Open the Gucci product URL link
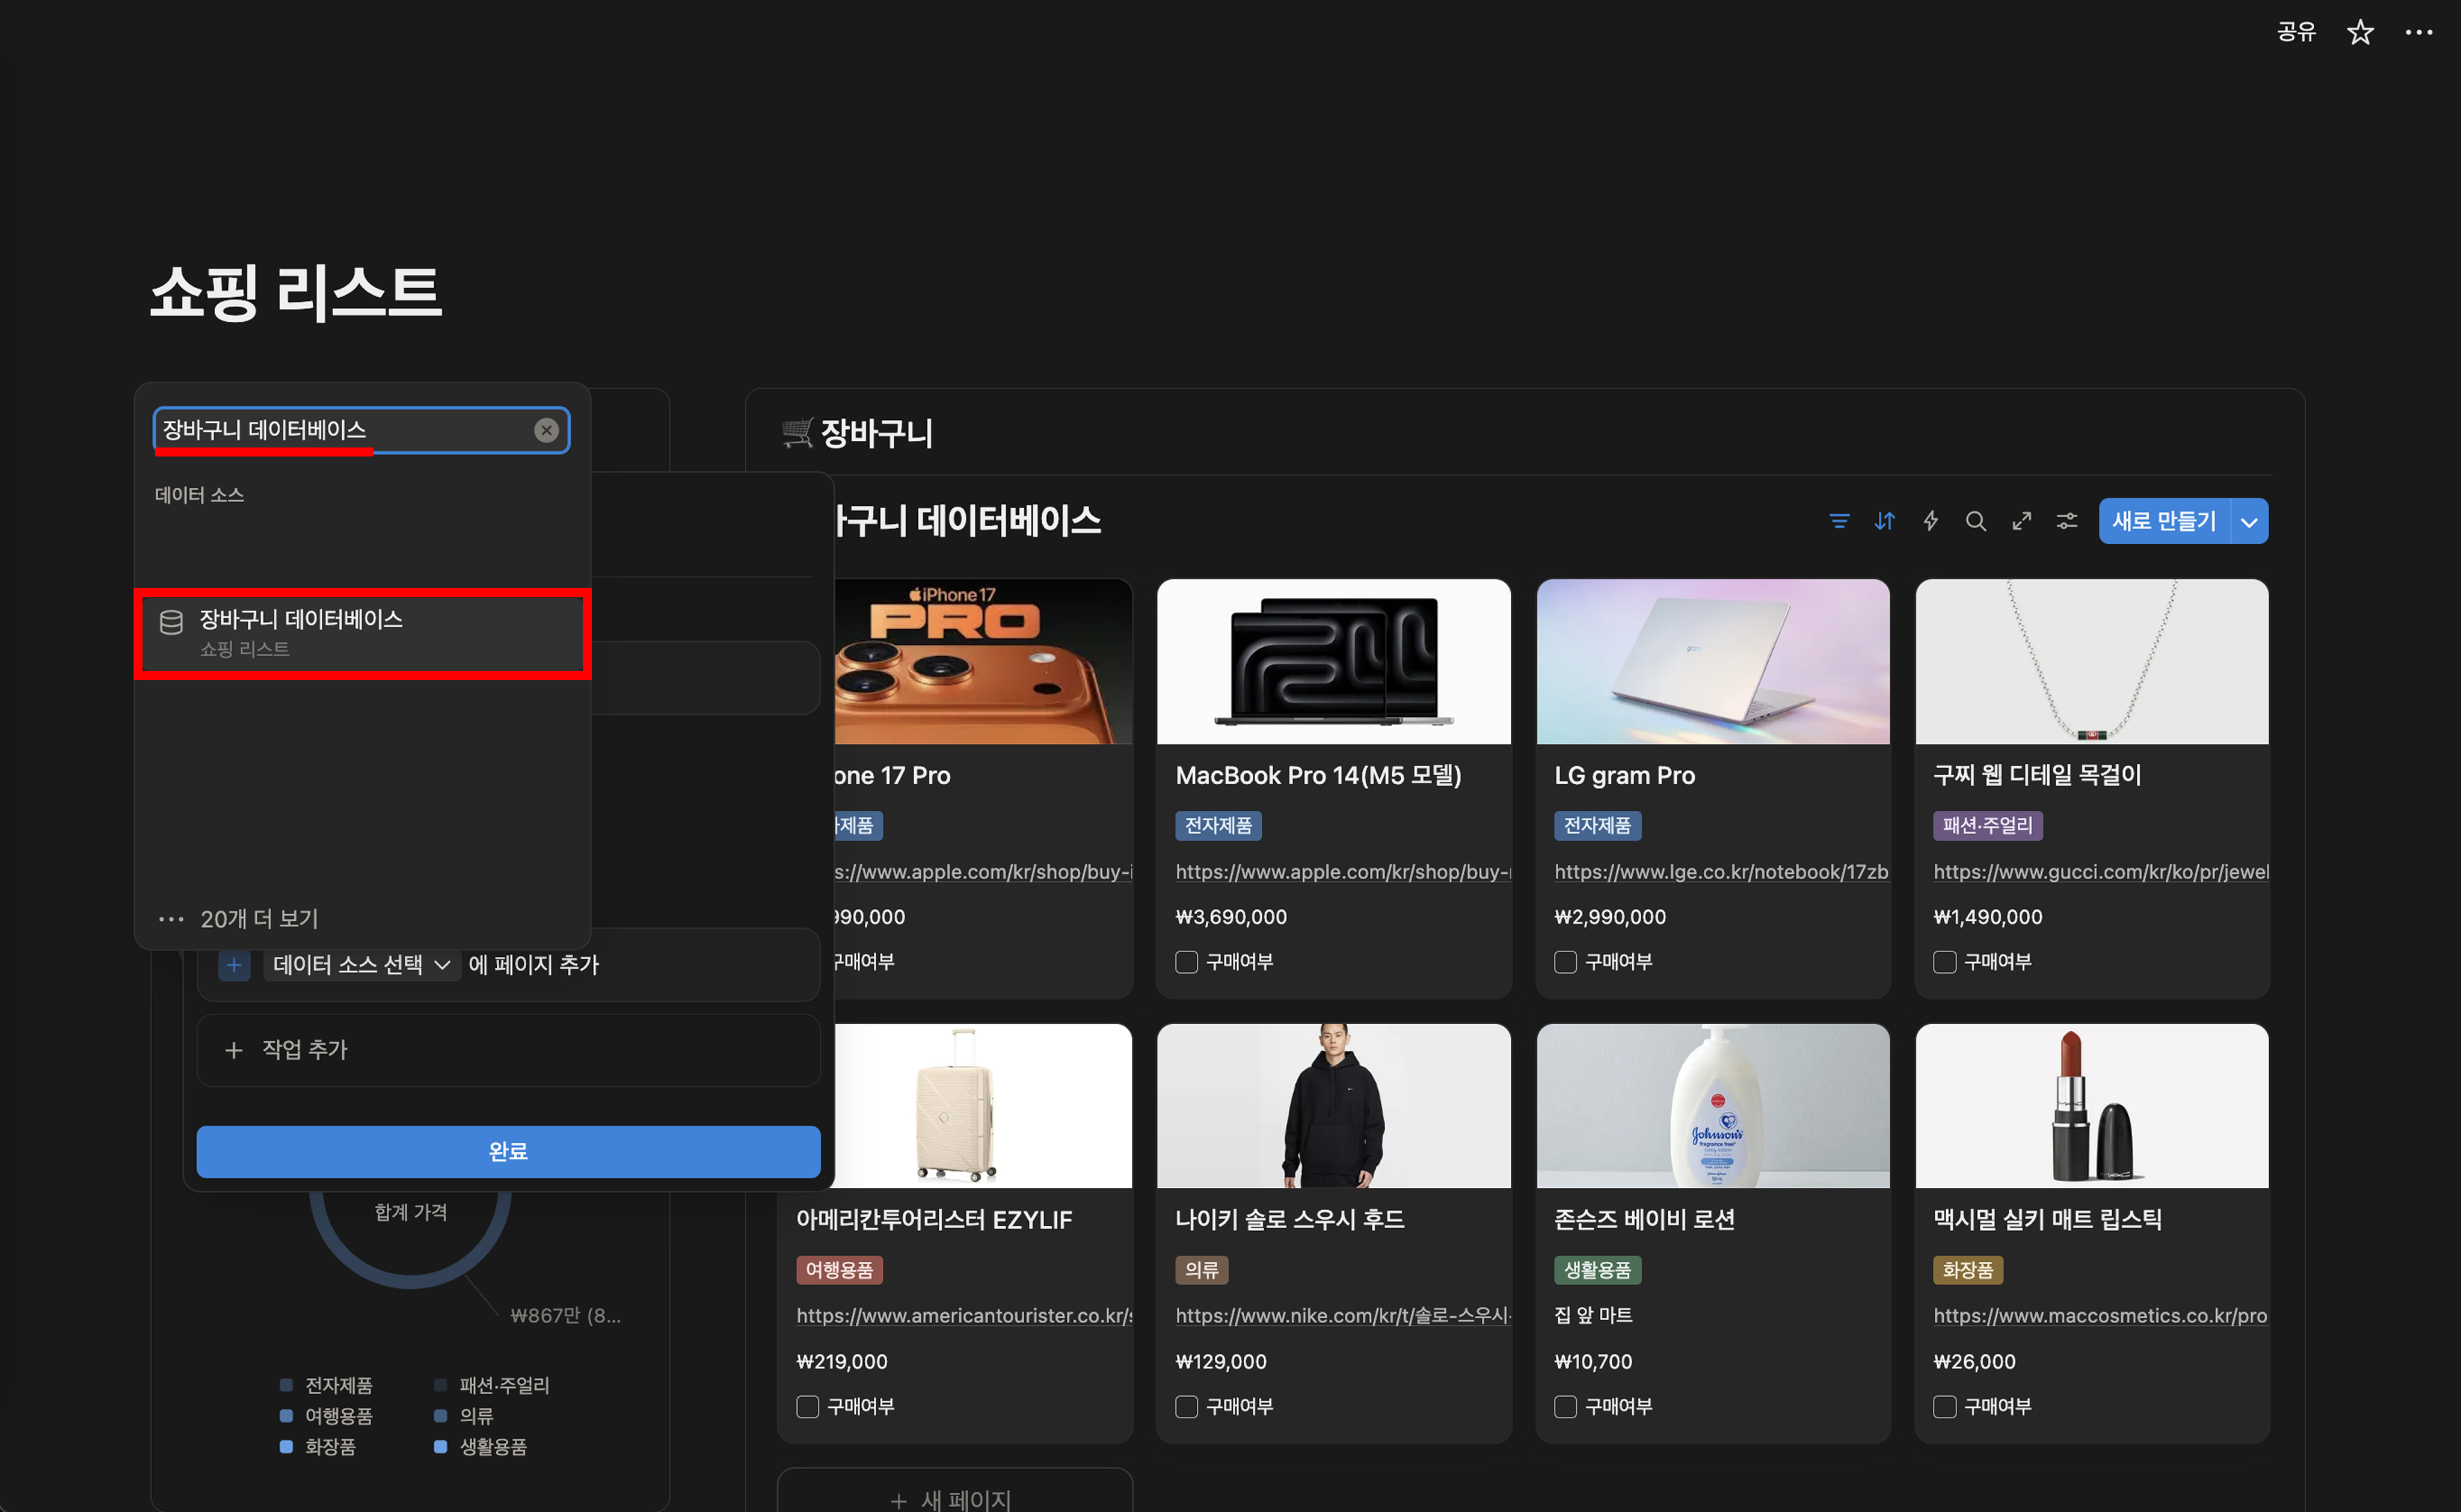This screenshot has height=1512, width=2461. pyautogui.click(x=2100, y=872)
